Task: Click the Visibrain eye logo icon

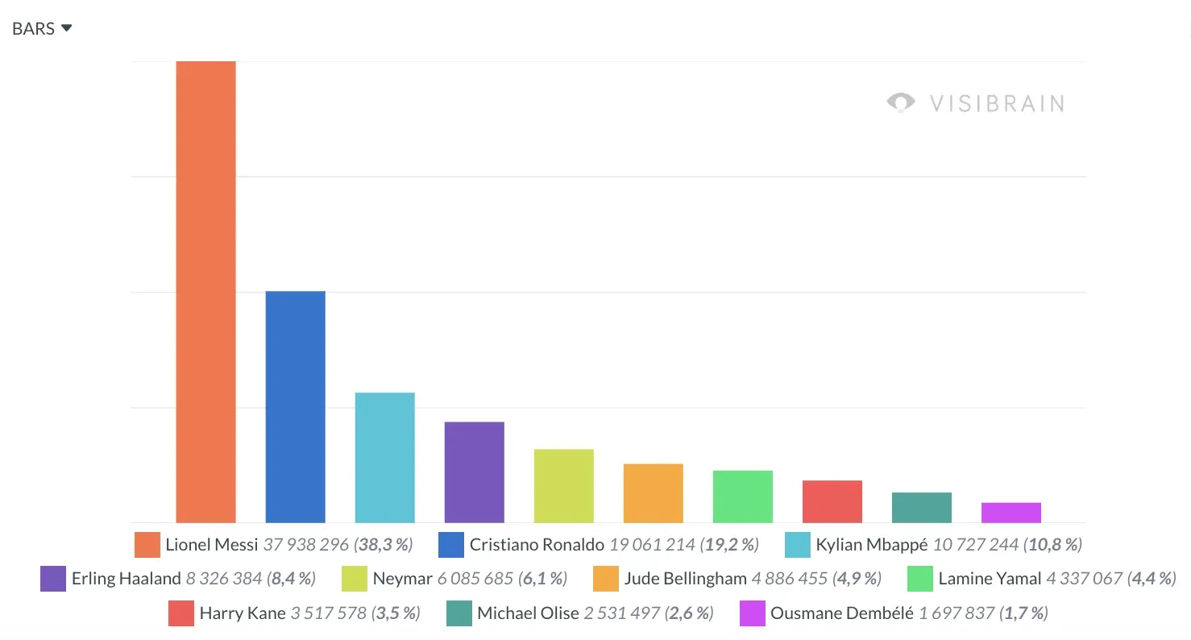Action: 901,102
